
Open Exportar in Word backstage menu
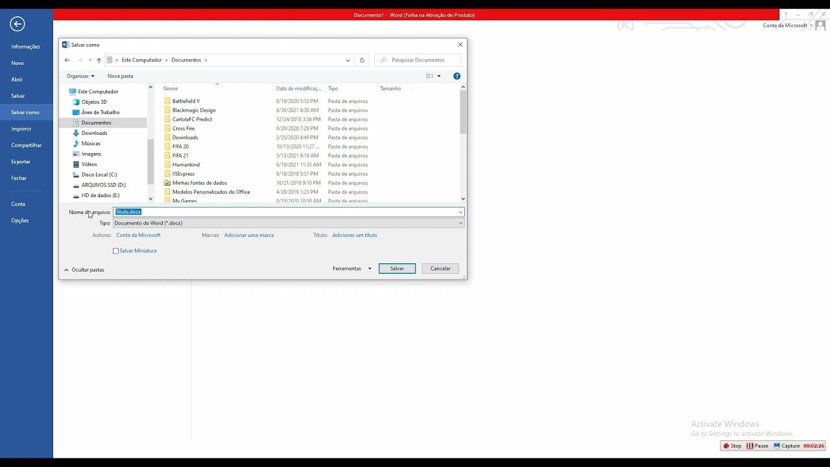(x=21, y=162)
